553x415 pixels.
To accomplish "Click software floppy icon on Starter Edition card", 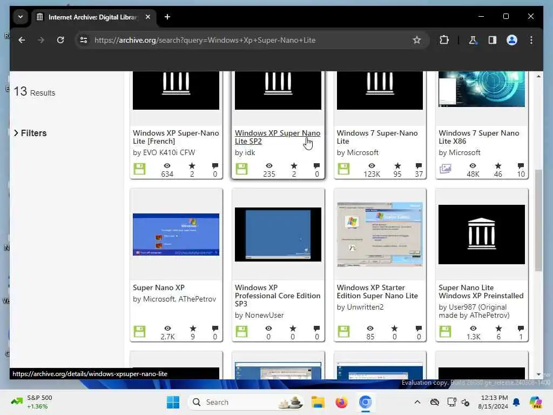I will [x=343, y=332].
